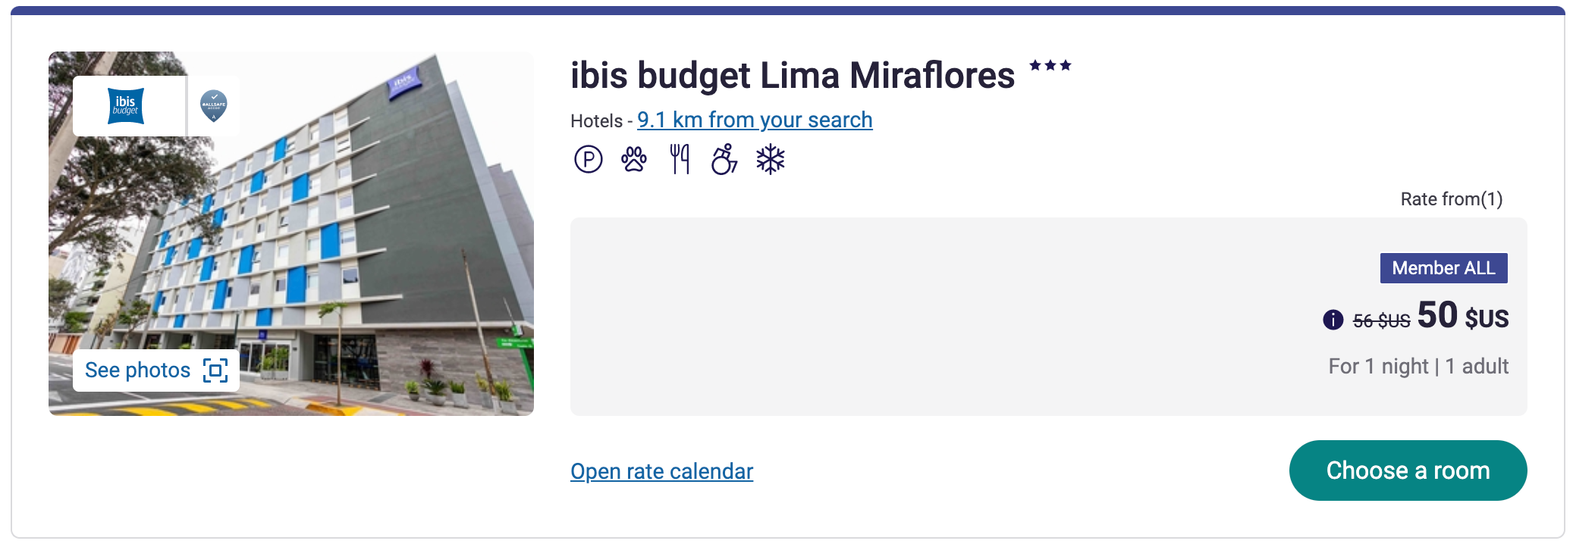Open the ibis budget Lima Miraflores title

tap(793, 76)
